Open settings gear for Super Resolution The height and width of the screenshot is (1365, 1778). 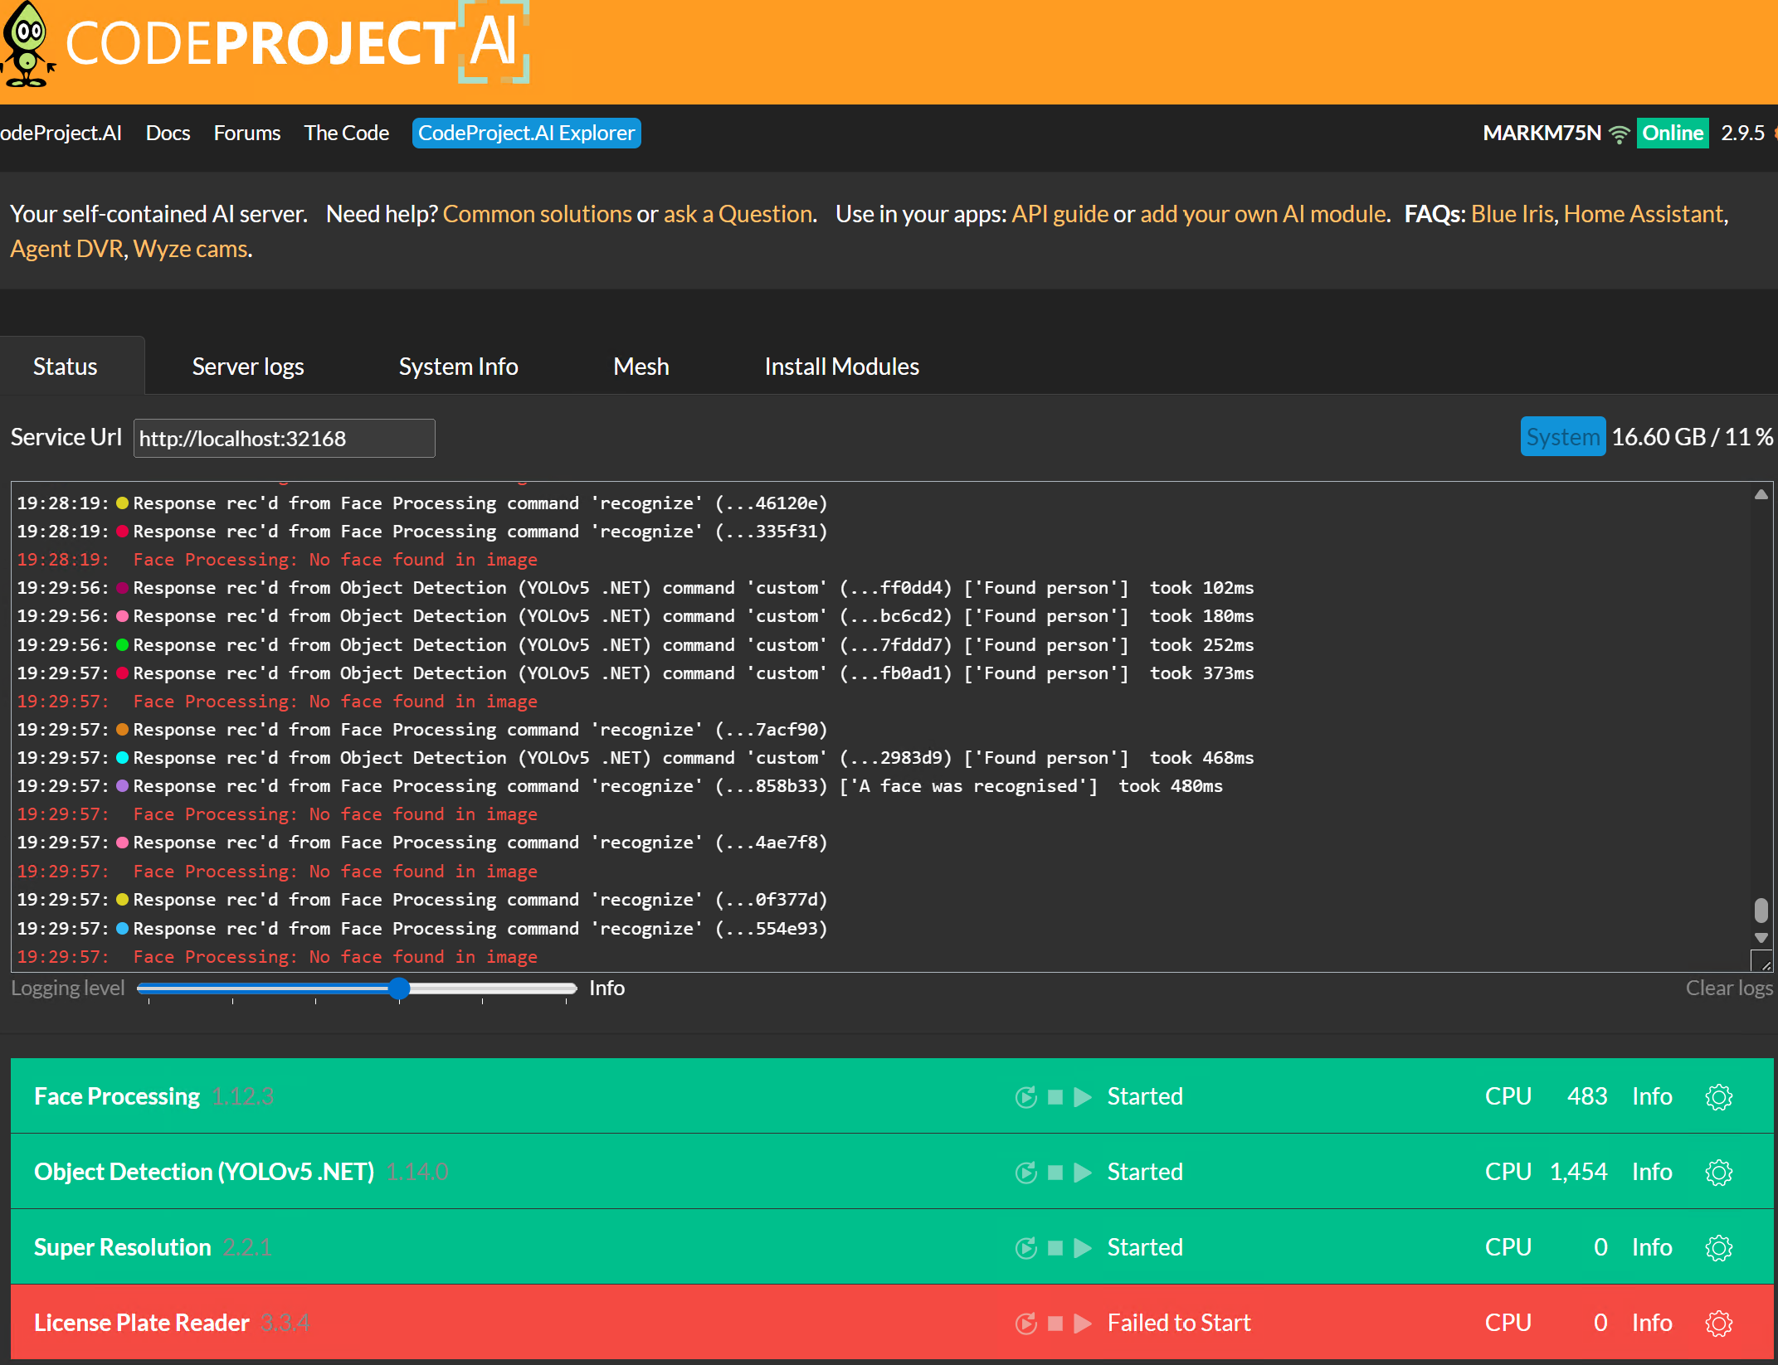tap(1718, 1248)
